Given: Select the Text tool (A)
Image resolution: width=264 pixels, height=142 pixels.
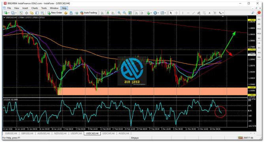Looking at the screenshot, I should click(209, 13).
